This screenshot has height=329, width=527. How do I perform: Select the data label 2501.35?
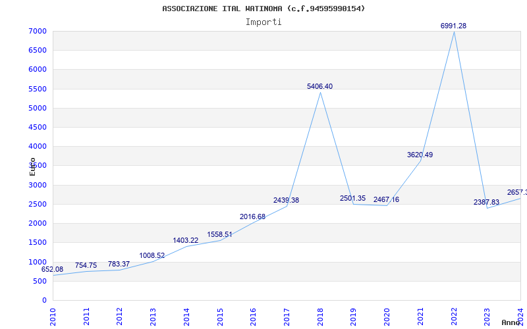pos(352,199)
